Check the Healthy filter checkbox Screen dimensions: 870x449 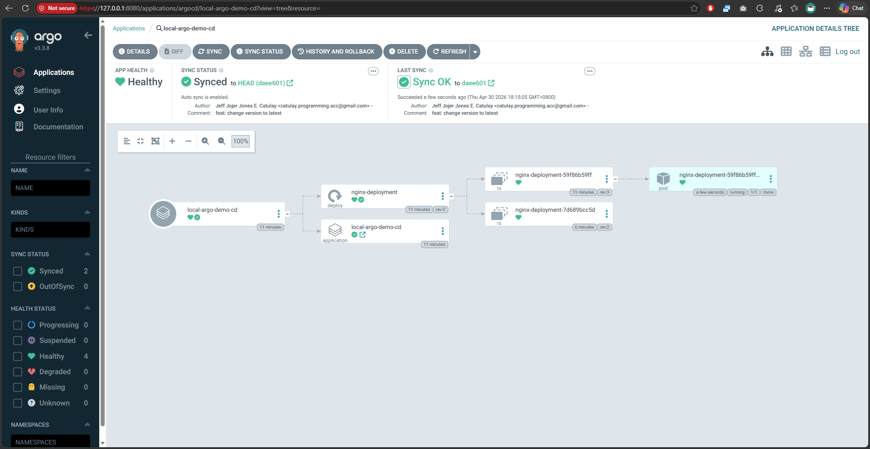click(18, 356)
